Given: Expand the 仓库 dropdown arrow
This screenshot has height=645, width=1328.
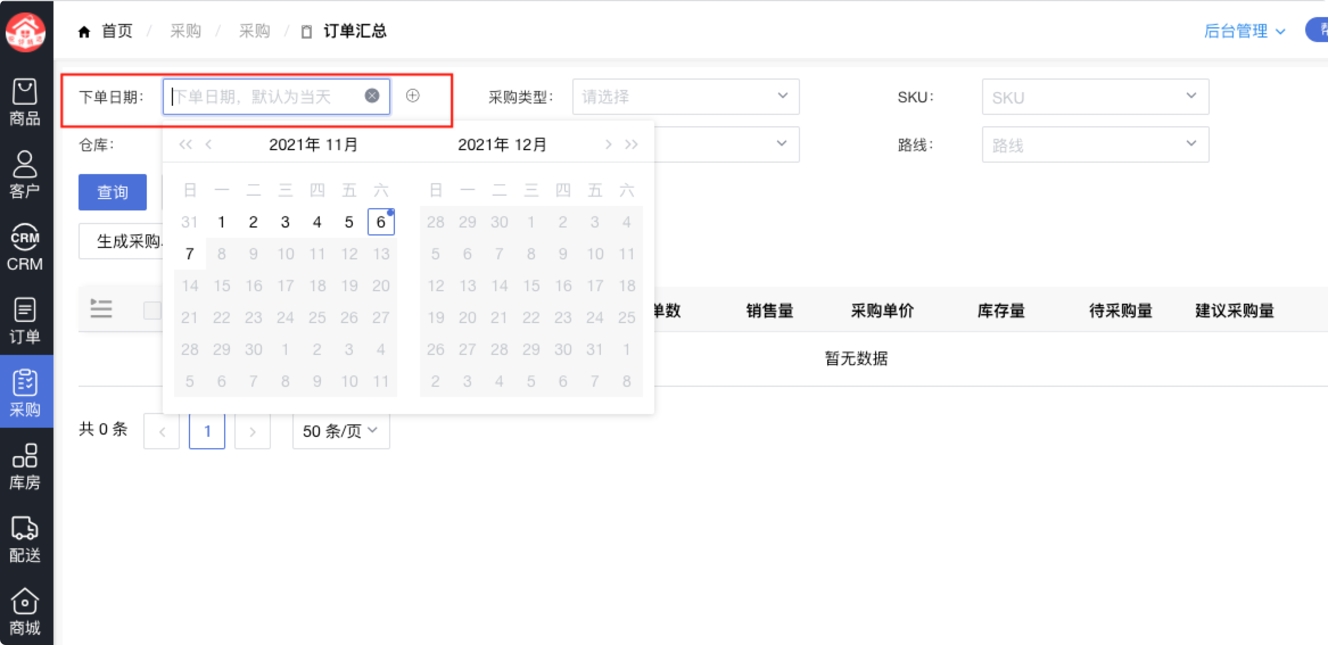Looking at the screenshot, I should click(x=782, y=143).
